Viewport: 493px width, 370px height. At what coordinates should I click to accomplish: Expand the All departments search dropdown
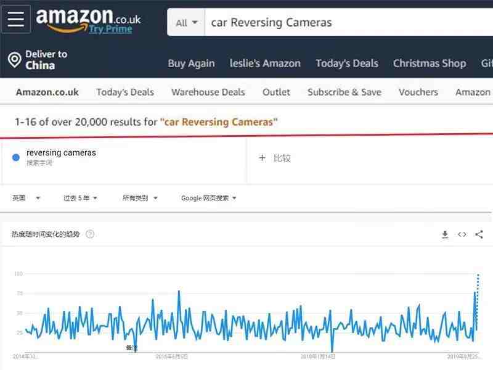(x=186, y=23)
